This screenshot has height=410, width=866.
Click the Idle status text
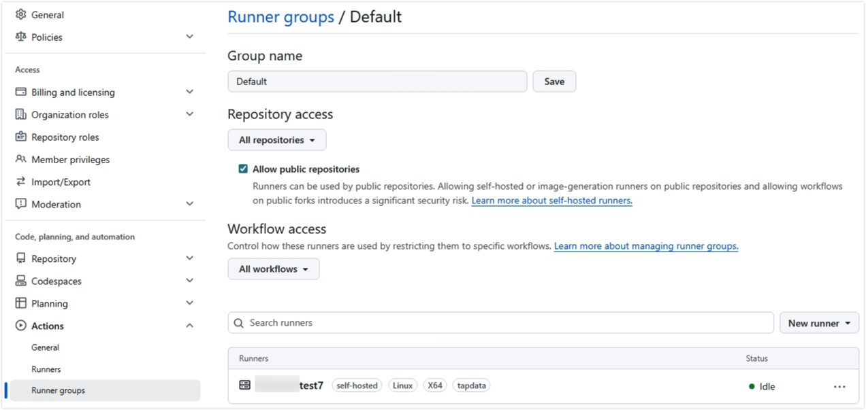(767, 386)
